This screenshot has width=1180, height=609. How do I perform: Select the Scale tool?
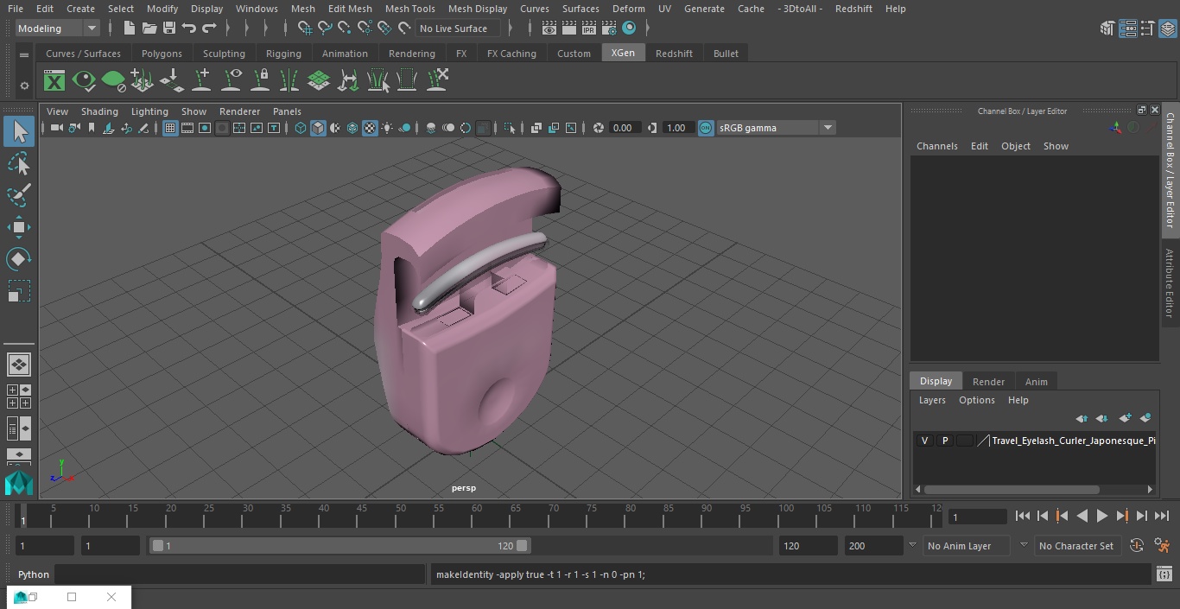[x=19, y=291]
